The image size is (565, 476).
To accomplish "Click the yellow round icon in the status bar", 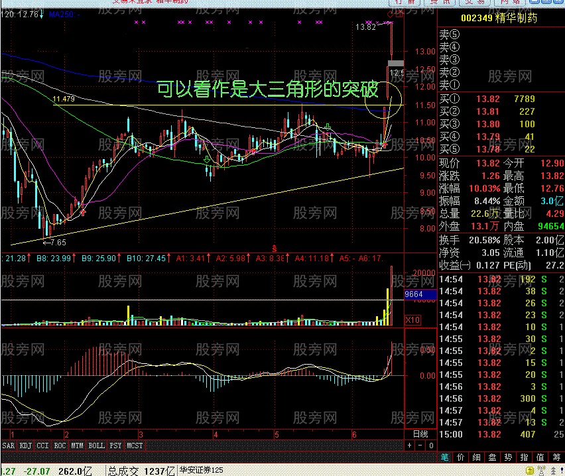I will [x=530, y=470].
